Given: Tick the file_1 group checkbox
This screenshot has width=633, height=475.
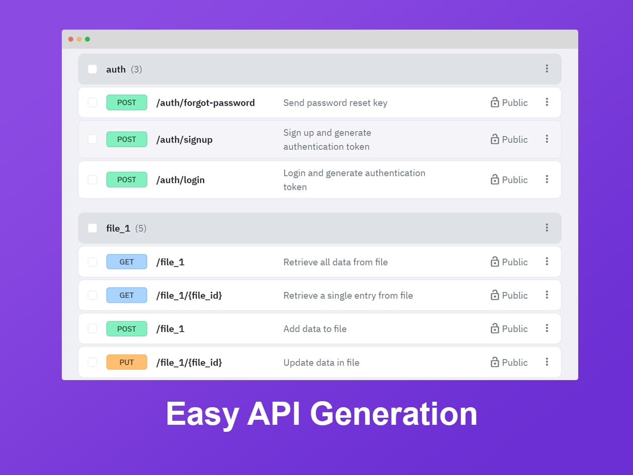Looking at the screenshot, I should pos(92,228).
